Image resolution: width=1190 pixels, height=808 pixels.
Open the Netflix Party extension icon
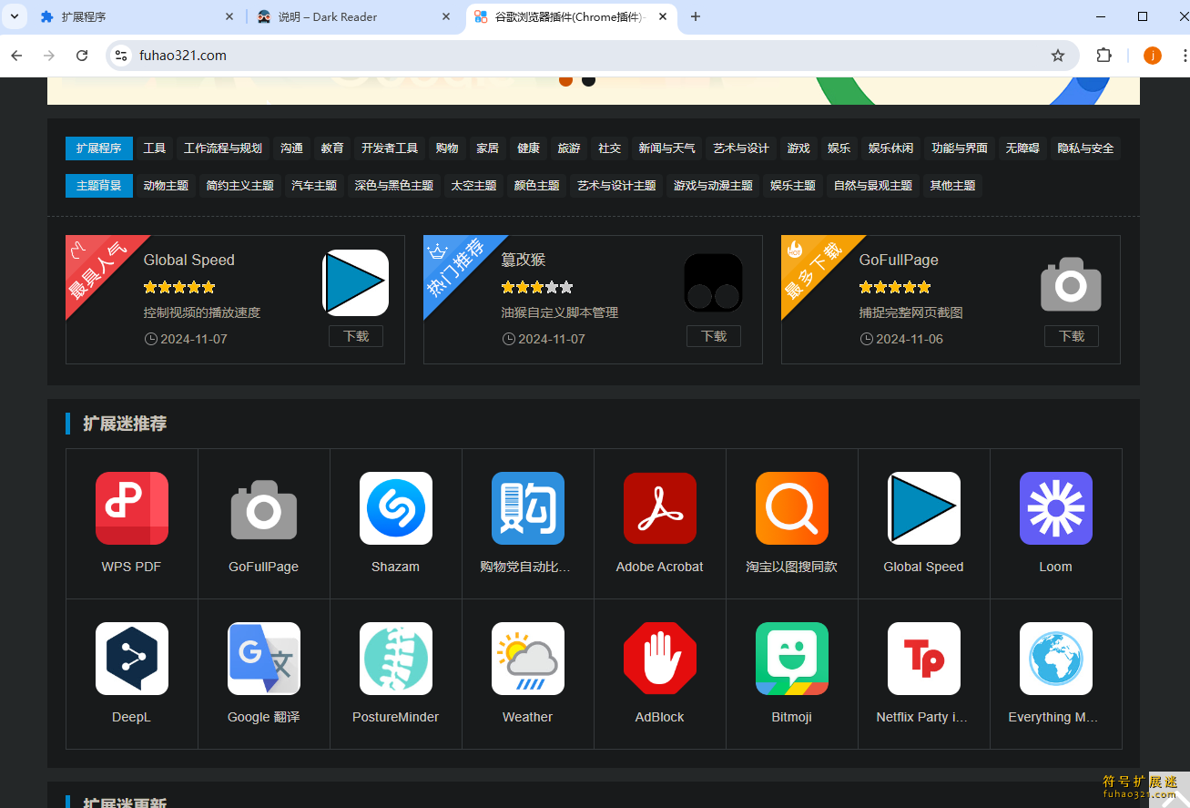[x=924, y=659]
